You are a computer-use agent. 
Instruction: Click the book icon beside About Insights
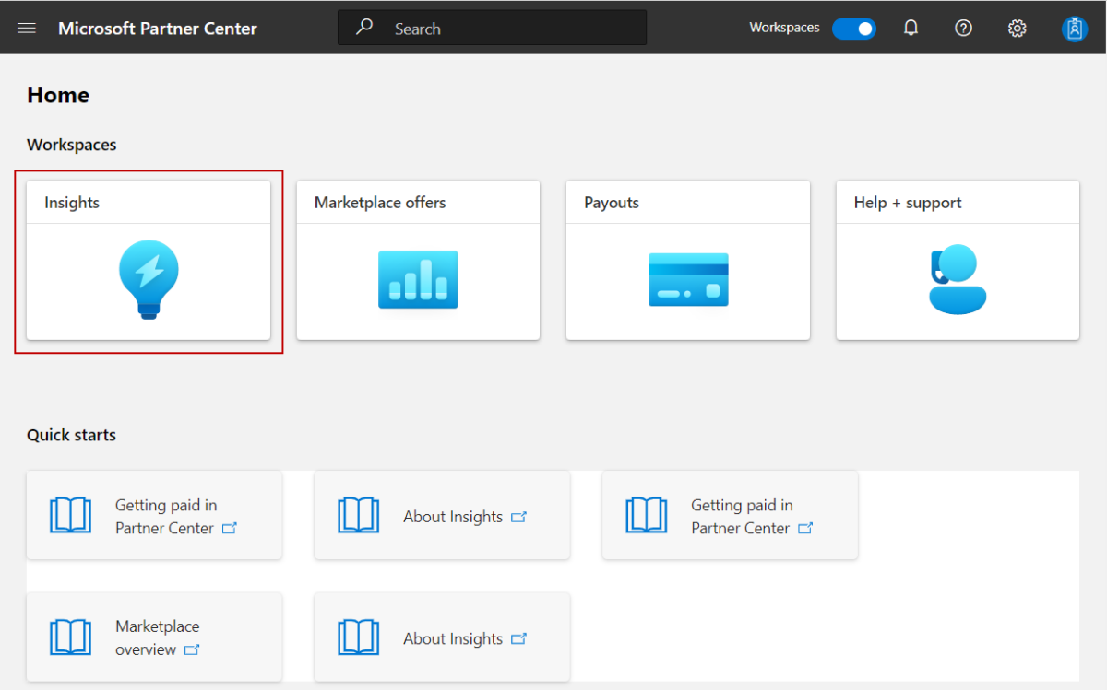coord(359,516)
